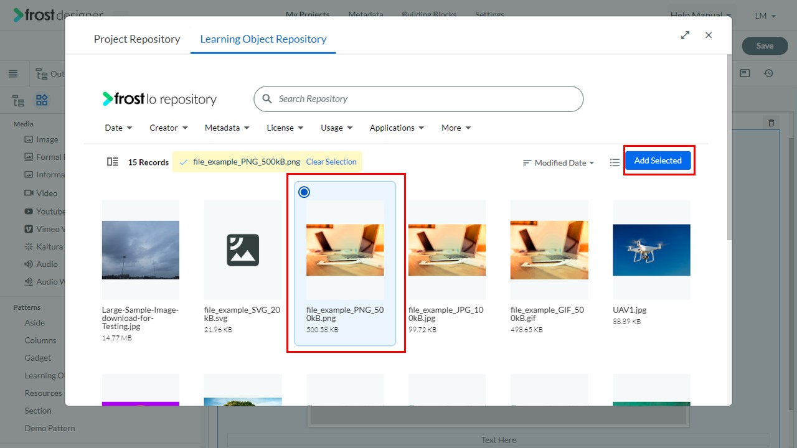Click Add Selected button

658,161
